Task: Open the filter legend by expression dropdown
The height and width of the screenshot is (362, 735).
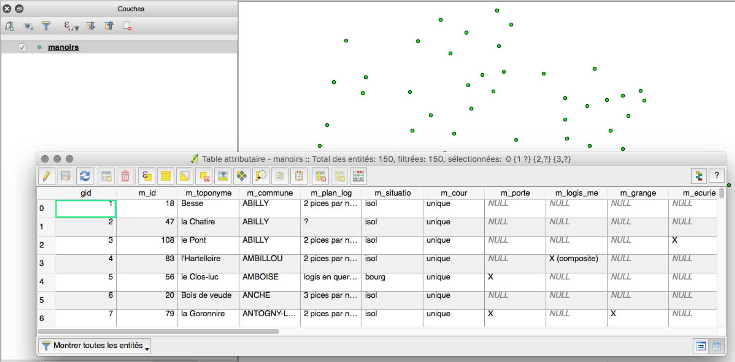Action: coord(71,26)
